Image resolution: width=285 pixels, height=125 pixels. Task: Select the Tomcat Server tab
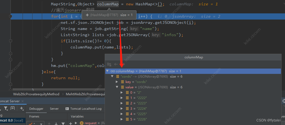click(9, 101)
